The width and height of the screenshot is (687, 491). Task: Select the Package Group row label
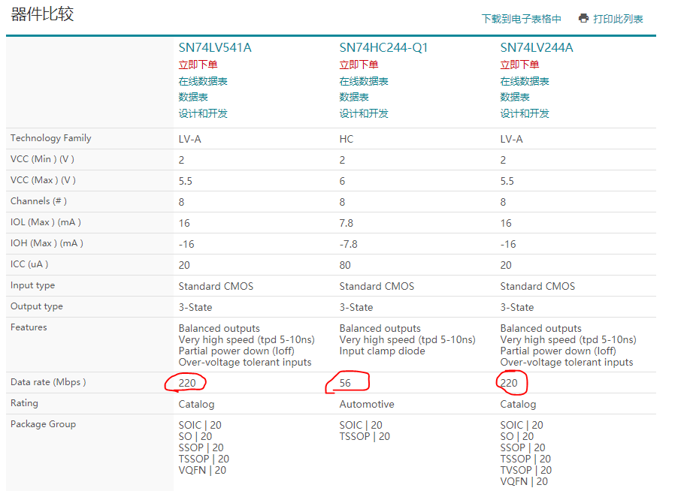click(43, 424)
